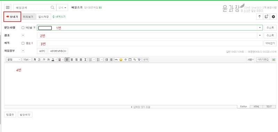Click the up arrow icon at top right
The image size is (278, 132).
260,17
